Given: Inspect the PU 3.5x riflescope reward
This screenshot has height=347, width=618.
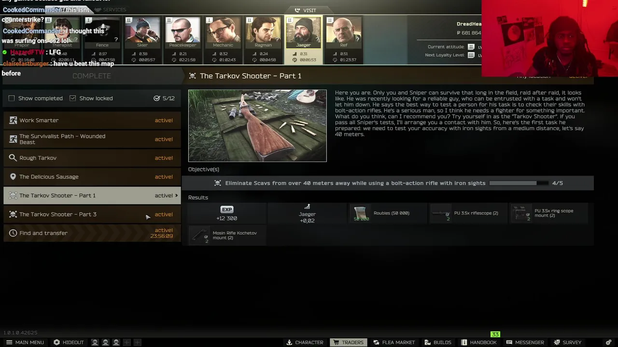Looking at the screenshot, I should point(468,214).
